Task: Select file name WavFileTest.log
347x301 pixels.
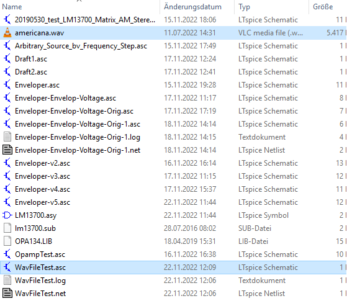Action: pos(40,281)
